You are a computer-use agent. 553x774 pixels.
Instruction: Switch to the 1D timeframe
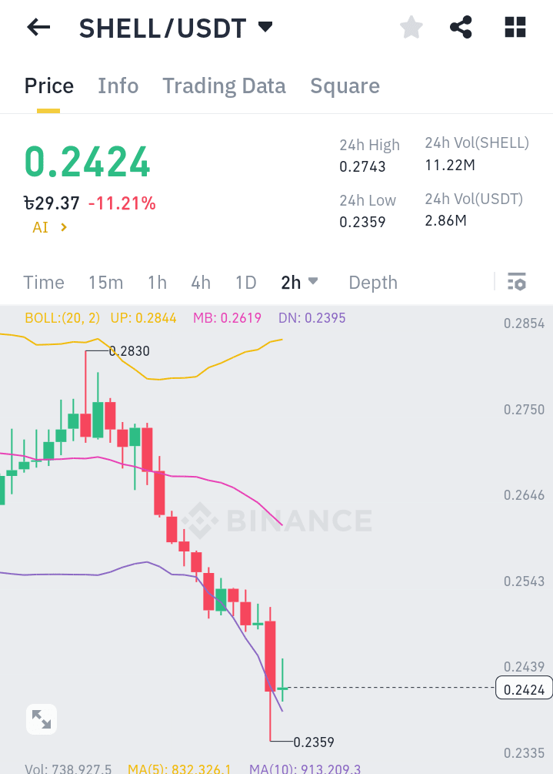(245, 282)
